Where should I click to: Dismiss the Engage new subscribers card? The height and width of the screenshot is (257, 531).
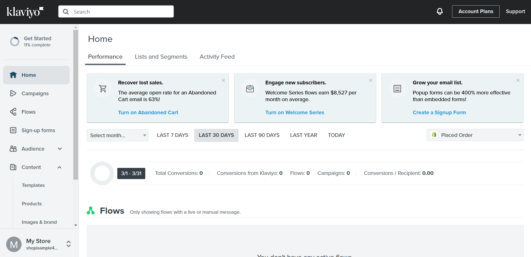pos(371,80)
